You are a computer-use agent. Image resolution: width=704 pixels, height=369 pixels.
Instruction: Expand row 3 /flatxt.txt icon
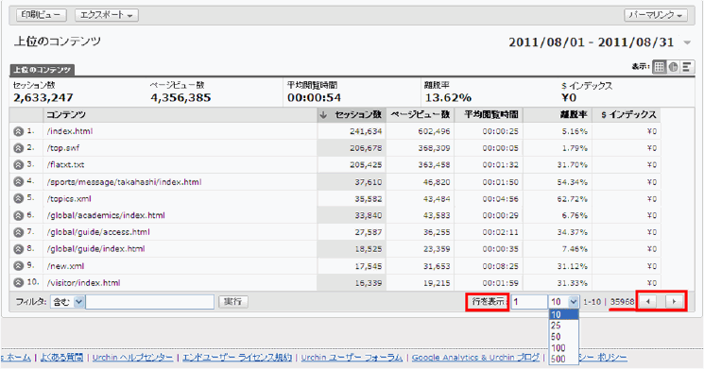[x=18, y=165]
